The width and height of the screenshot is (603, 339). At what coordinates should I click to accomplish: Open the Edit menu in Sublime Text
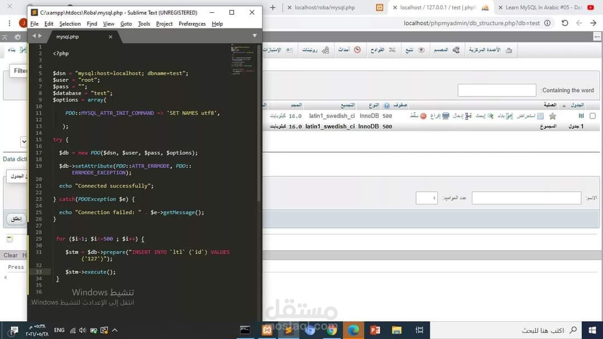coord(49,24)
